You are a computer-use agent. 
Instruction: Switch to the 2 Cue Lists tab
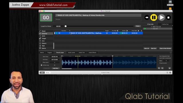point(150,24)
